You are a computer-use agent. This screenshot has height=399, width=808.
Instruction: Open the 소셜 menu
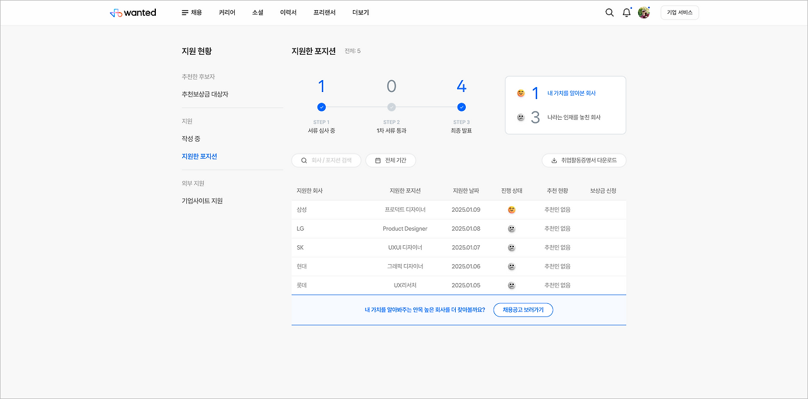[x=258, y=13]
